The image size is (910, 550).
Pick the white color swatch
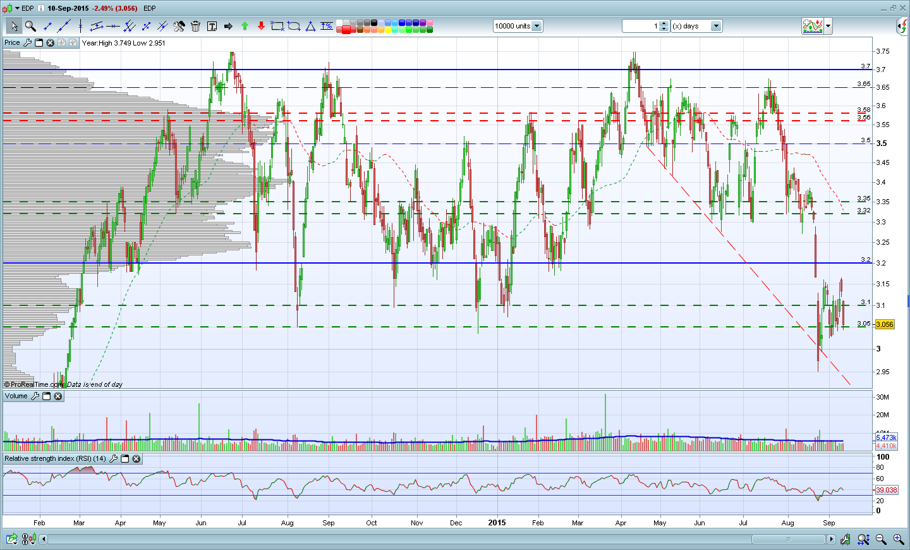(339, 23)
